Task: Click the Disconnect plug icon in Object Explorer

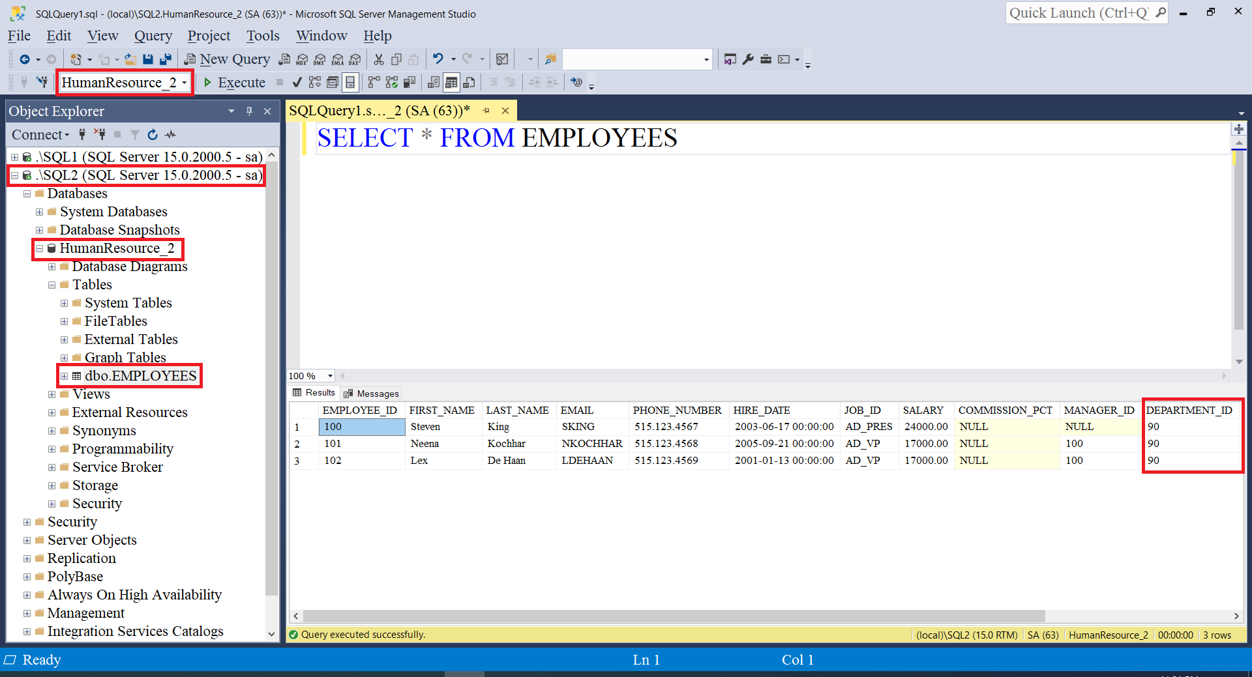Action: 100,135
